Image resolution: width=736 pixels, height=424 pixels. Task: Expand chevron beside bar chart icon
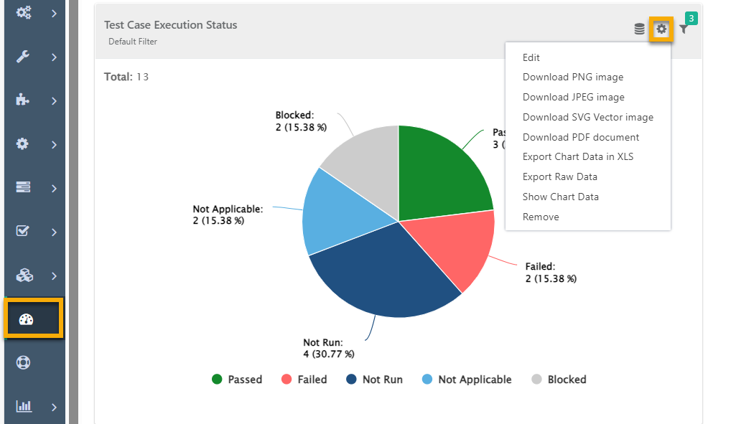54,407
